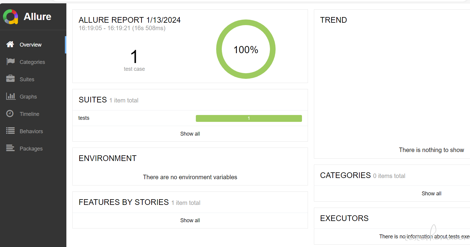Click the FEATURES BY STORIES heading
The height and width of the screenshot is (247, 470).
[124, 202]
